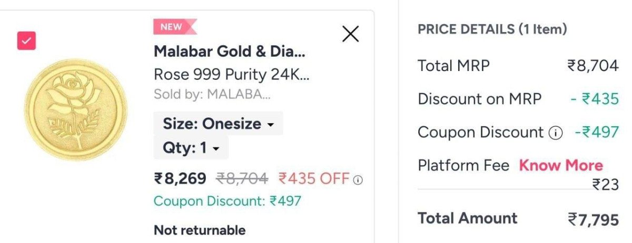Viewport: 632px width, 243px height.
Task: Click the NEW badge on the product
Action: pos(174,27)
